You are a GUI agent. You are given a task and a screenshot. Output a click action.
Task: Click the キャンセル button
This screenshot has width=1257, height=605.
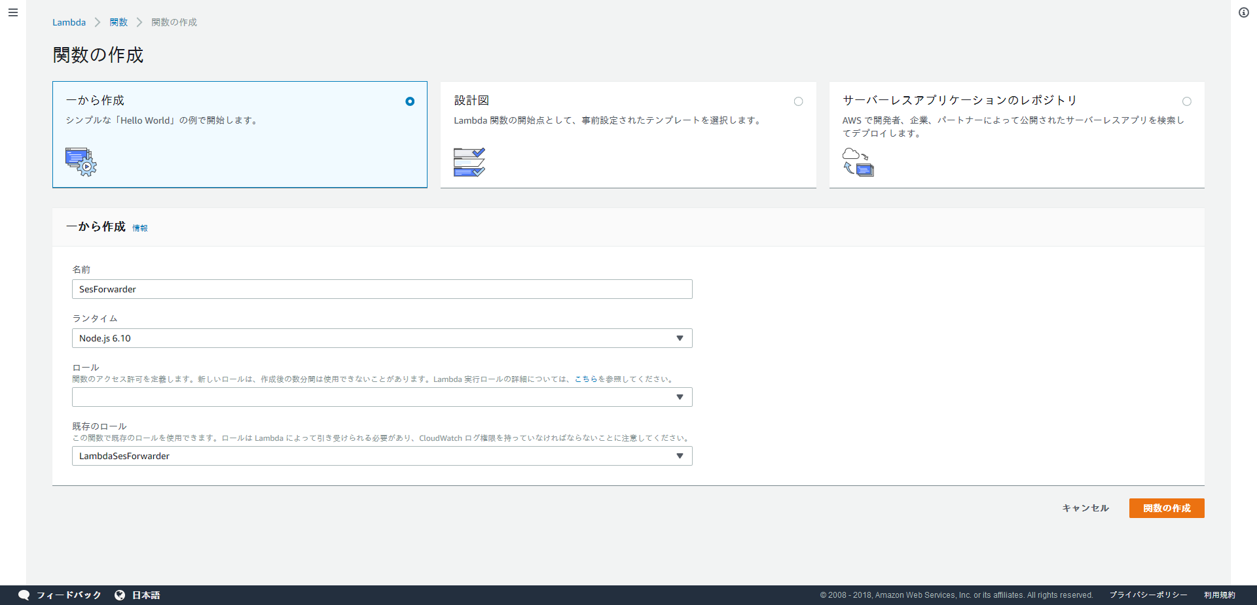point(1085,508)
